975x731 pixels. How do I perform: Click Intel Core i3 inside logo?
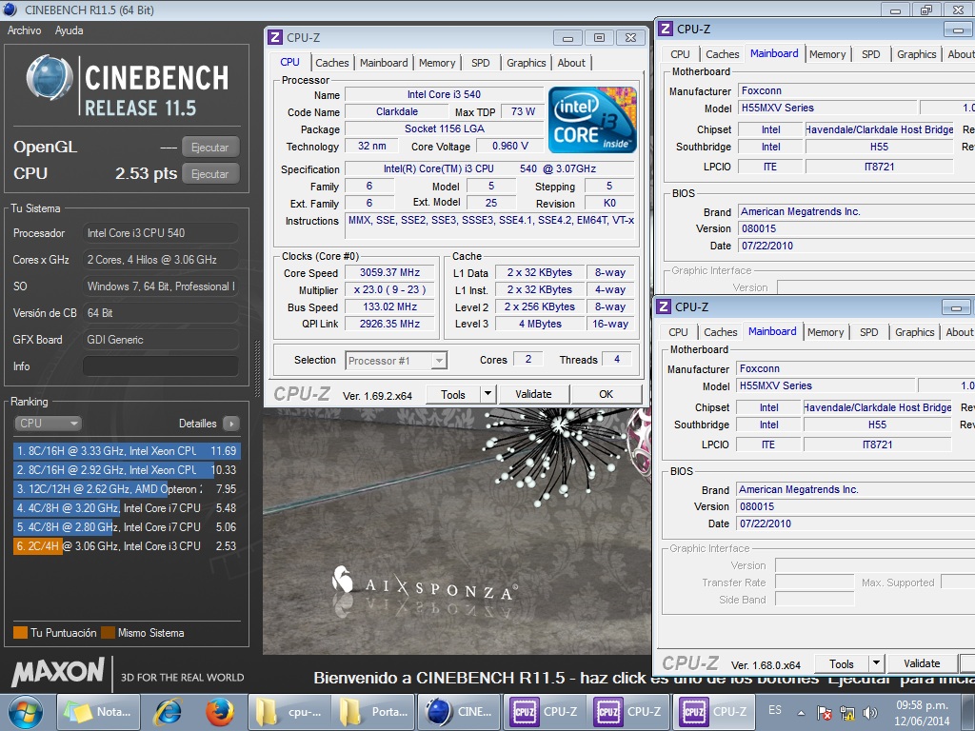pos(592,120)
